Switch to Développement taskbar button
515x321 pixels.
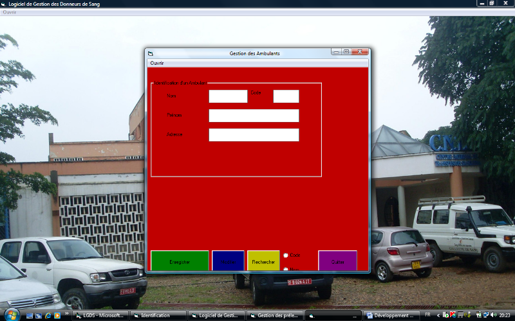392,315
